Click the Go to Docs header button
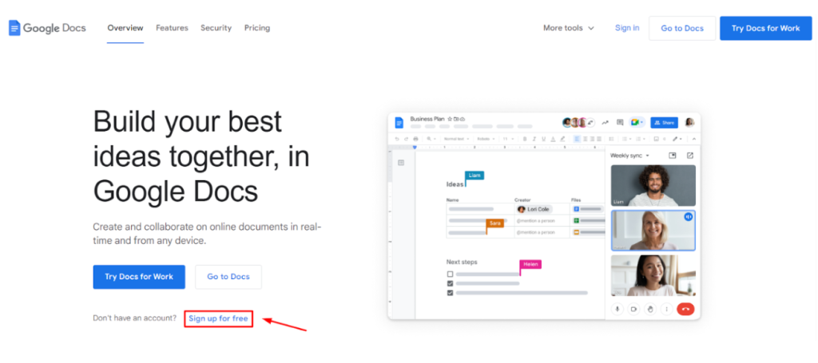Viewport: 818px width, 363px height. pyautogui.click(x=682, y=28)
